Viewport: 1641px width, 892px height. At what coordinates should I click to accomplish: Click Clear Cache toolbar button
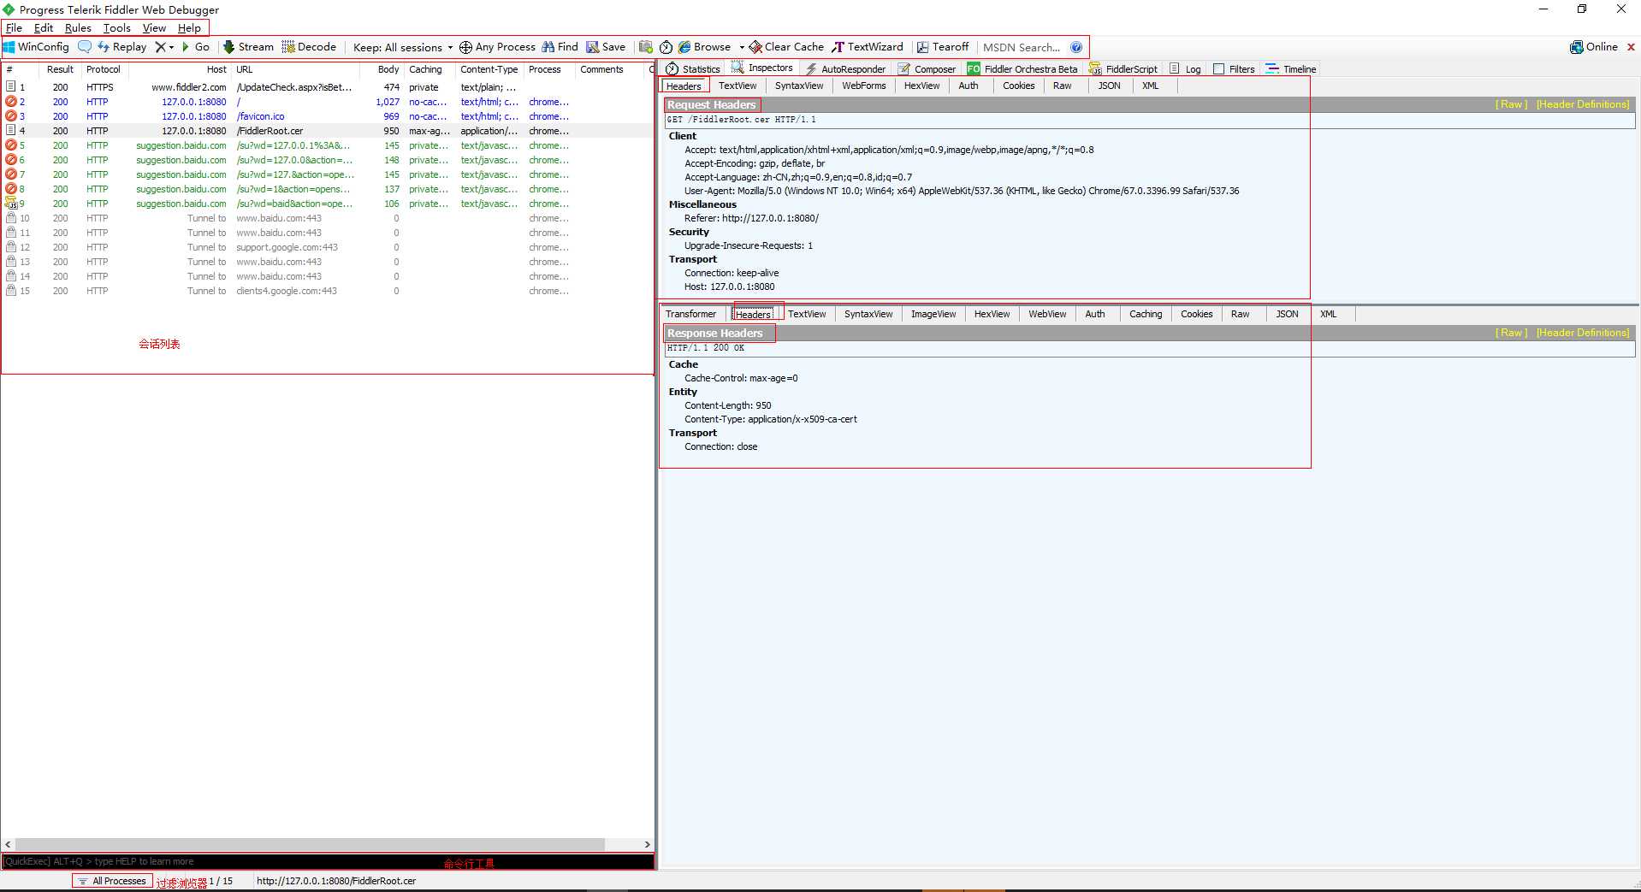click(x=786, y=47)
